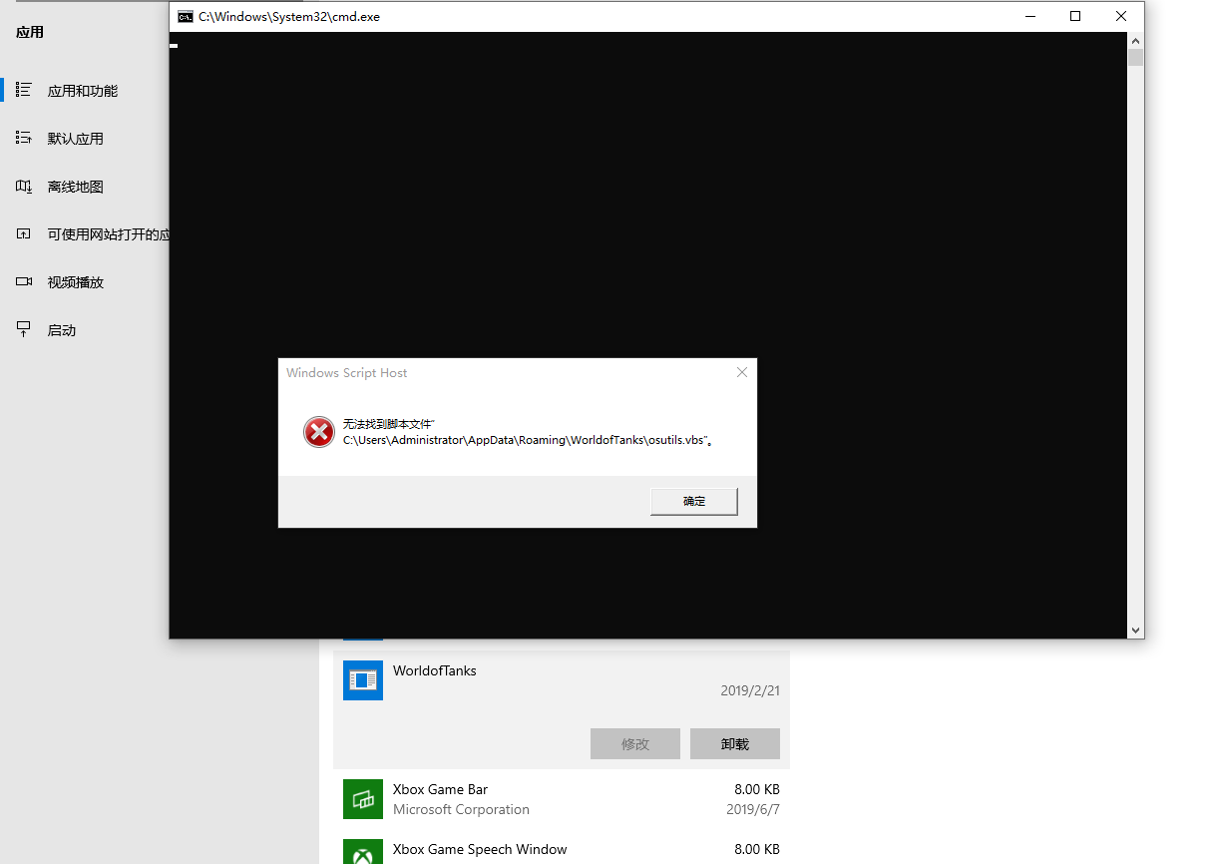Select the Xbox Game Bar list entry
This screenshot has width=1207, height=864.
561,798
